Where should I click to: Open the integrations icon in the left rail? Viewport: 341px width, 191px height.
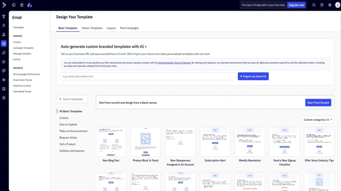coord(4,80)
